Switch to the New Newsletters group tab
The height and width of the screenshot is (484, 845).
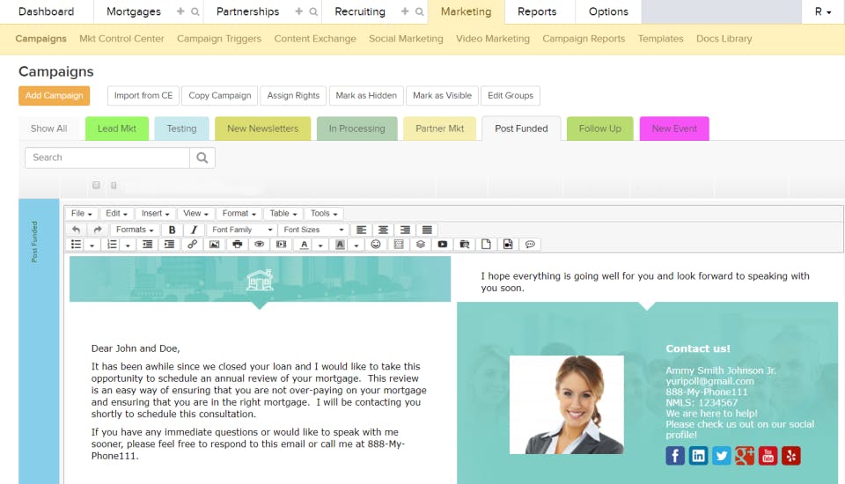pos(263,128)
